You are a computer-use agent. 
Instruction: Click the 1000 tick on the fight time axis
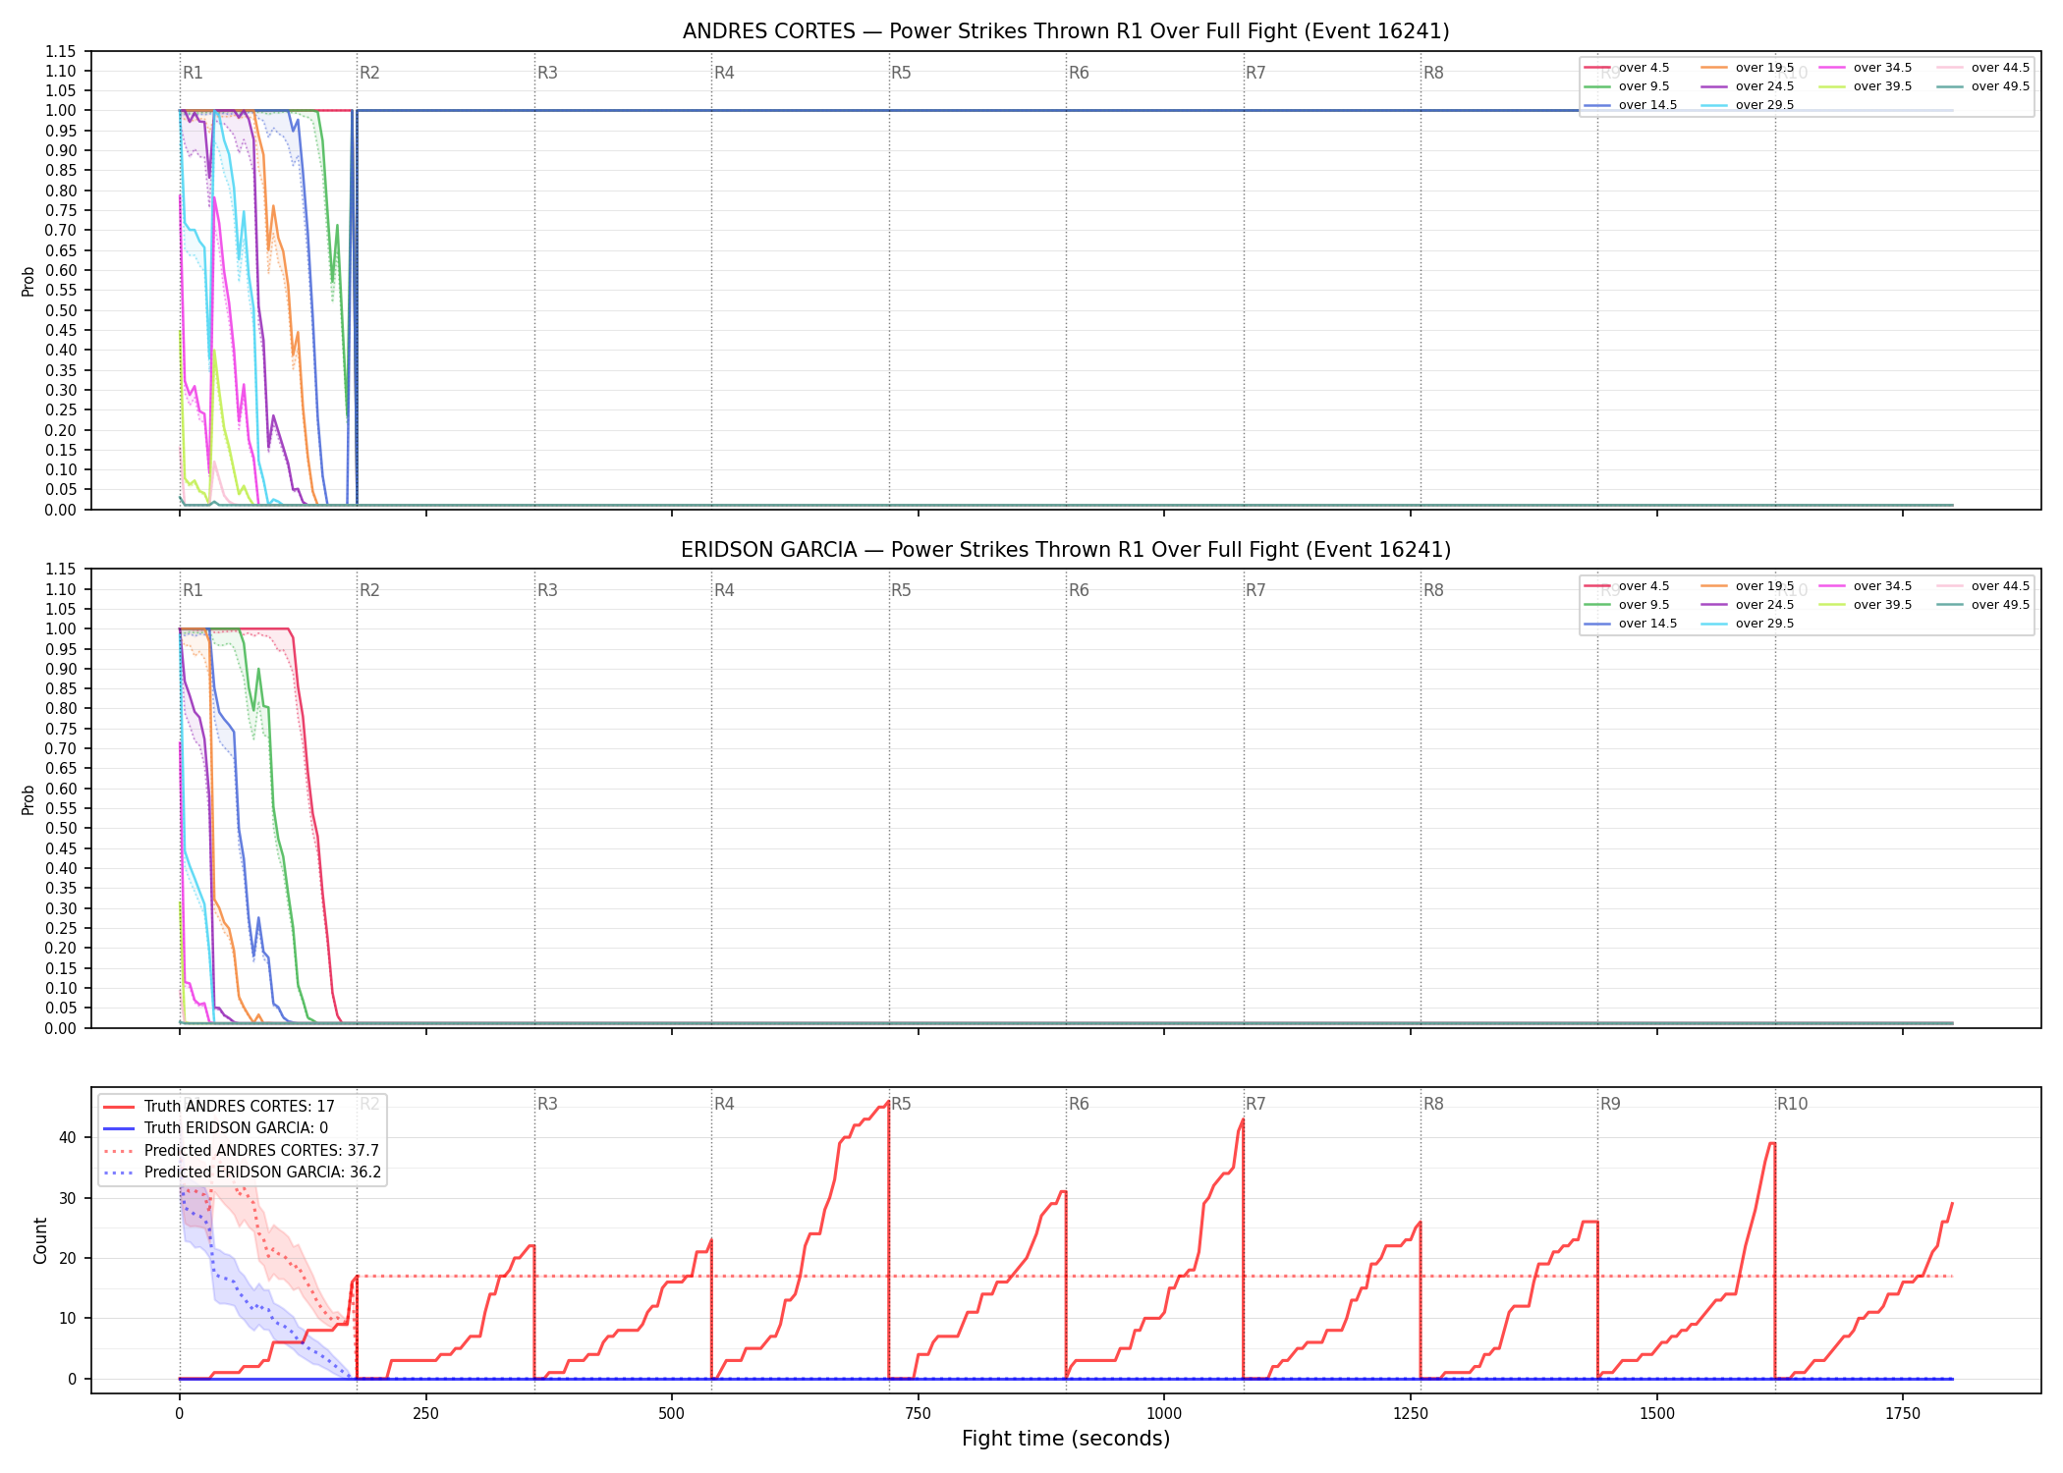1164,1414
